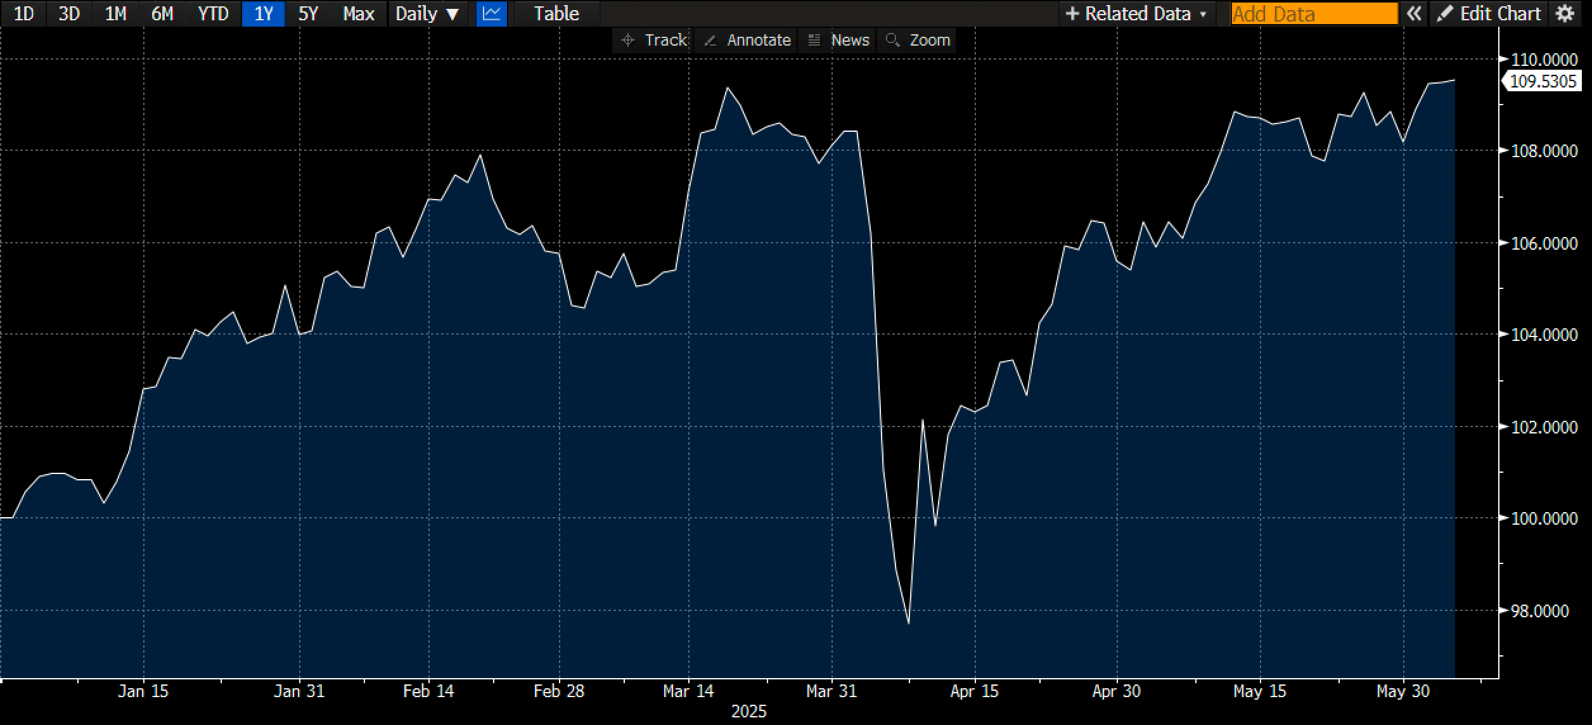
Task: Click the Add Data input field
Action: pos(1314,13)
